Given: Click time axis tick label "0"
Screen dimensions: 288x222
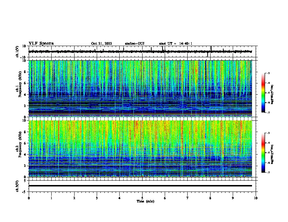Looking at the screenshot, I should [x=29, y=198].
